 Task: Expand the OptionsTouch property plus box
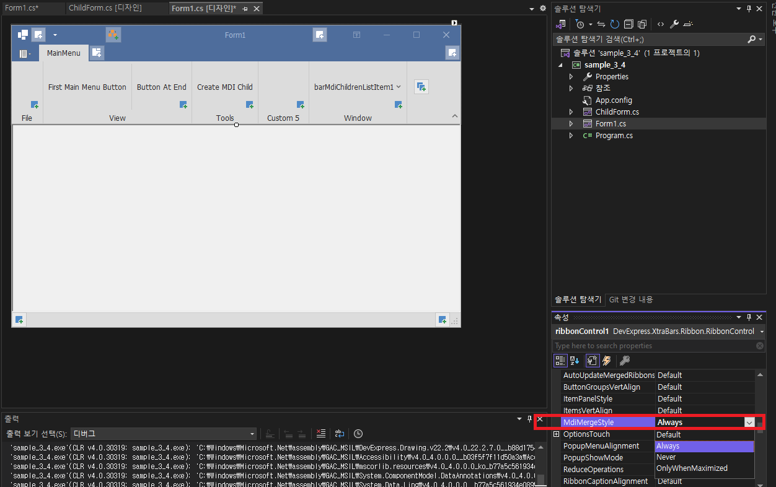point(557,434)
